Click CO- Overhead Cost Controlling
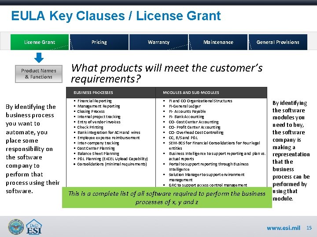 click(196, 133)
